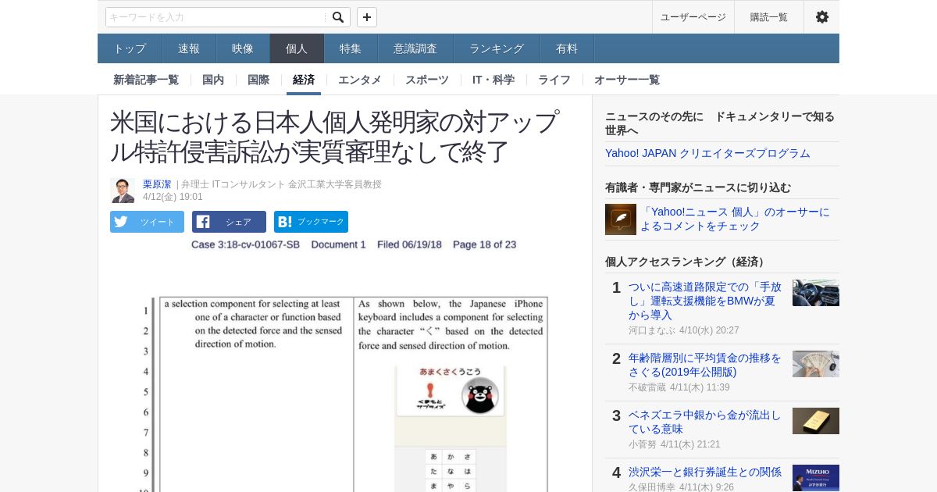Click byline 河口まなぶ 4/10(水) 20:27
Image resolution: width=937 pixels, height=492 pixels.
pos(683,330)
